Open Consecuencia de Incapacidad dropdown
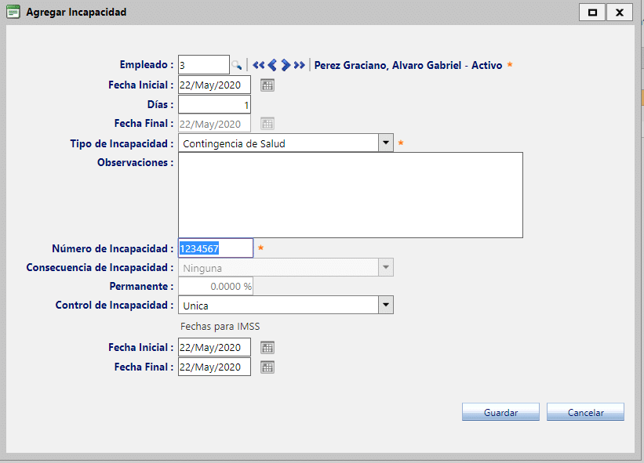 (385, 268)
